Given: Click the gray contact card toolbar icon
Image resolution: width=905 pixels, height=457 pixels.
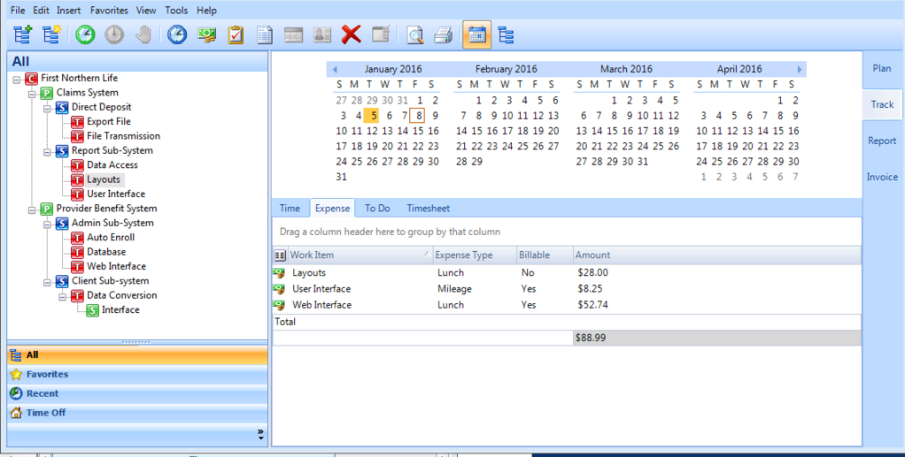Looking at the screenshot, I should point(322,35).
